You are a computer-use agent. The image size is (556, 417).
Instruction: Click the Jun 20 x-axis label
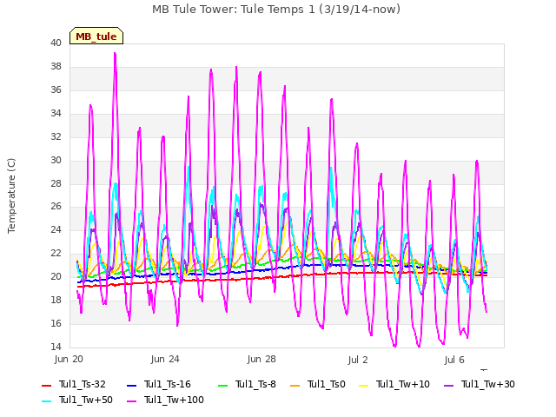coord(69,359)
